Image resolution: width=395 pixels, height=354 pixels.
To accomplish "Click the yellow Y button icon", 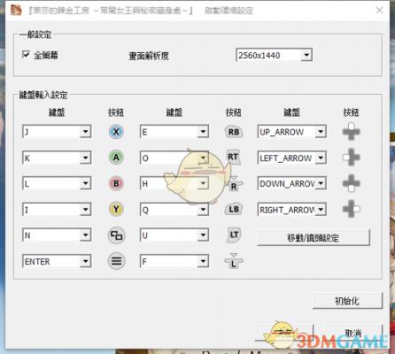I will [116, 210].
